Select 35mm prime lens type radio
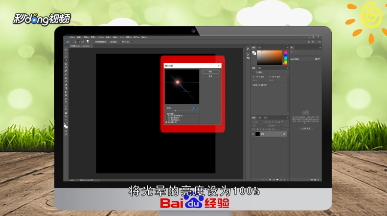This screenshot has width=387, height=216. 166,118
